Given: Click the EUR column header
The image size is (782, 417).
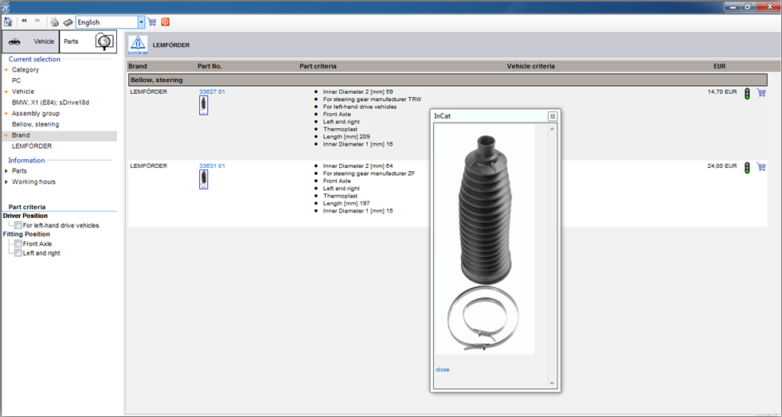Looking at the screenshot, I should 720,66.
